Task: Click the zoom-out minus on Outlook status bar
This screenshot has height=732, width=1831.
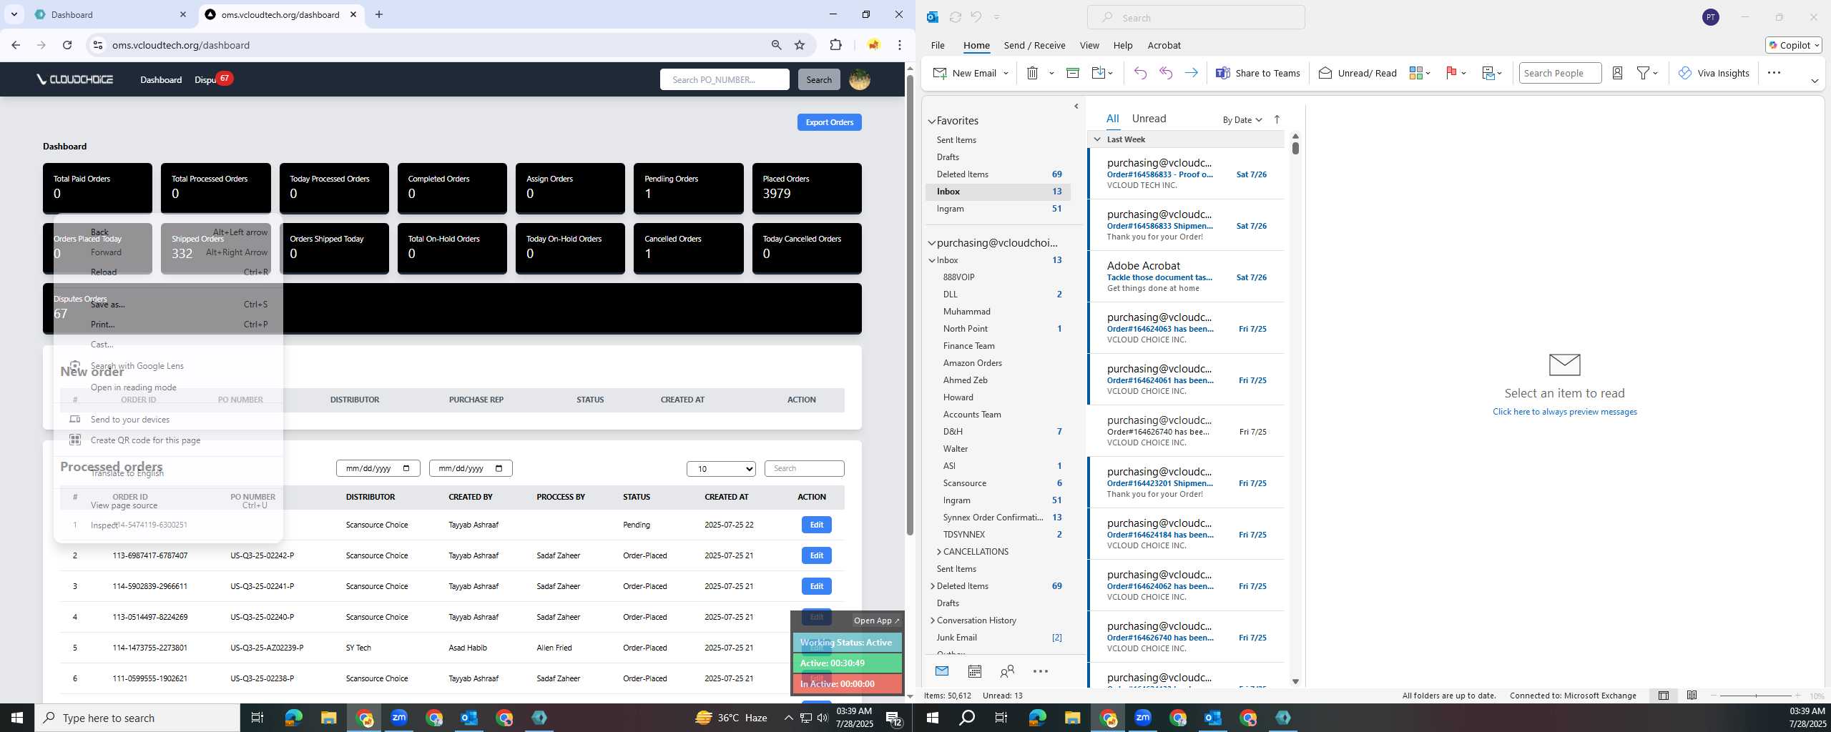Action: (1714, 696)
